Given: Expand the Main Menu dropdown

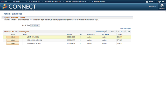Looking at the screenshot, I should (17, 2).
